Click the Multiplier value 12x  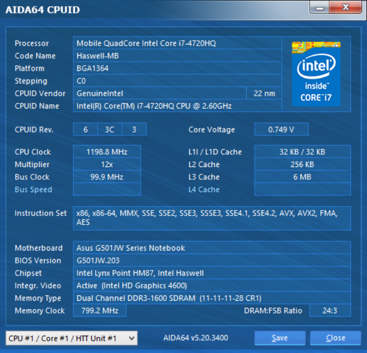pyautogui.click(x=107, y=165)
